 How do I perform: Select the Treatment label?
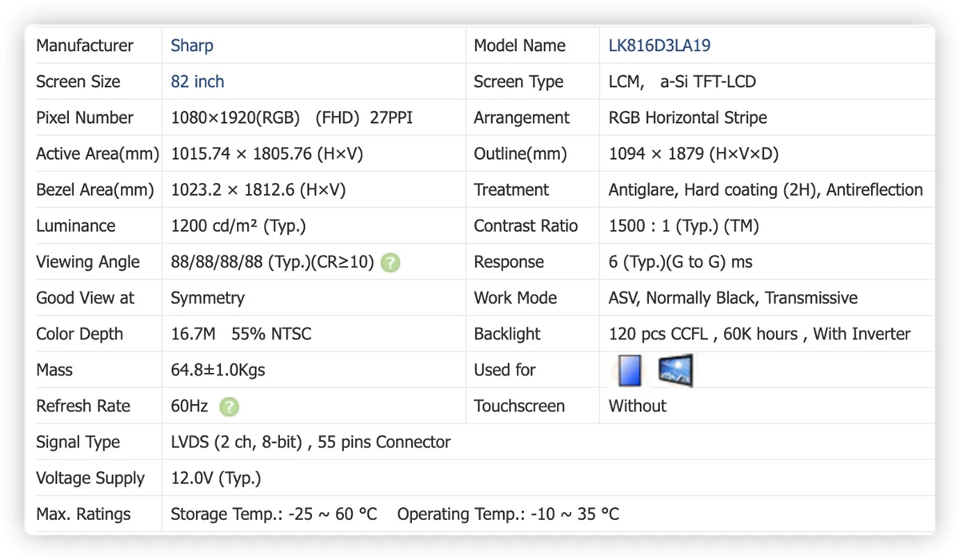pyautogui.click(x=511, y=190)
